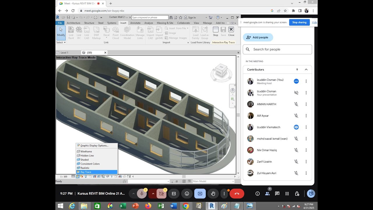The width and height of the screenshot is (373, 210).
Task: Open Meet host controls lock icon
Action: click(297, 194)
